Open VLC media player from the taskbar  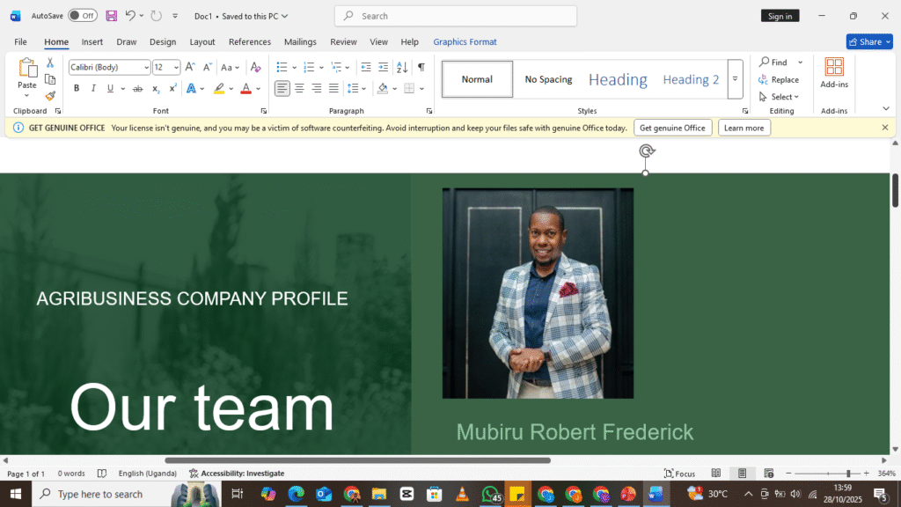(462, 494)
